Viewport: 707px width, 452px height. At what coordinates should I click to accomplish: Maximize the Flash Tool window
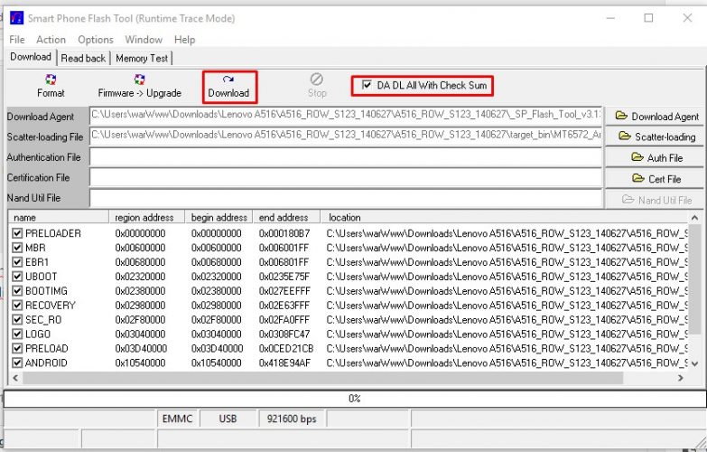pyautogui.click(x=648, y=18)
